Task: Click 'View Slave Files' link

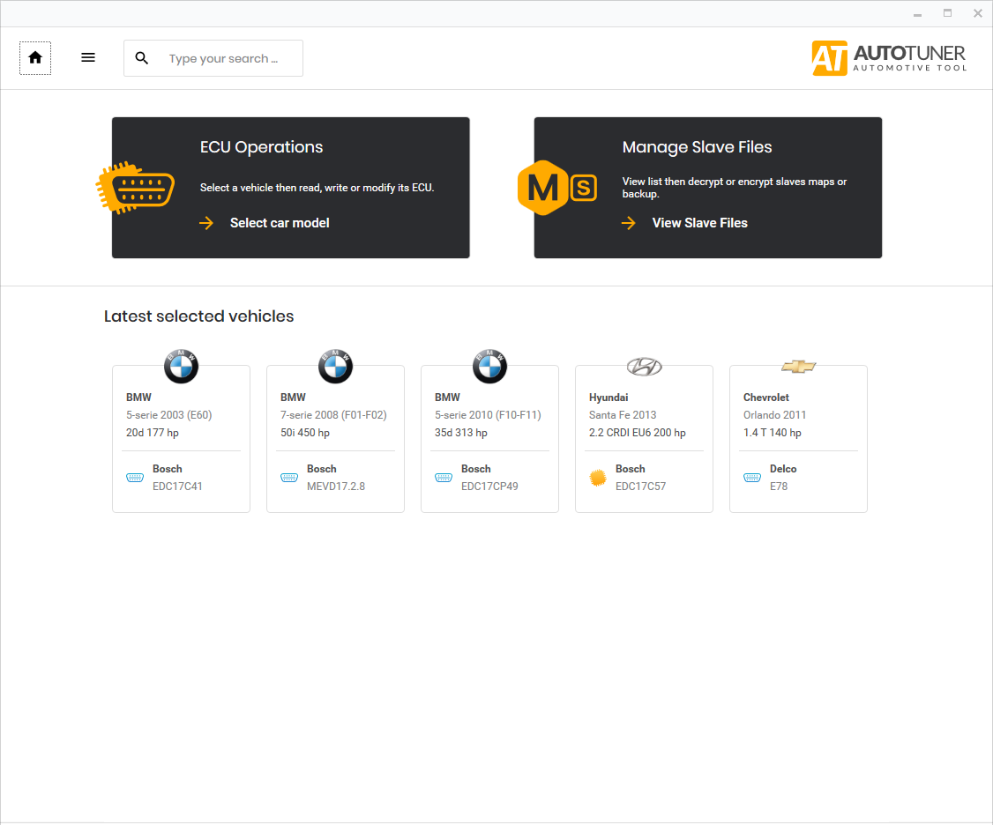Action: click(699, 223)
